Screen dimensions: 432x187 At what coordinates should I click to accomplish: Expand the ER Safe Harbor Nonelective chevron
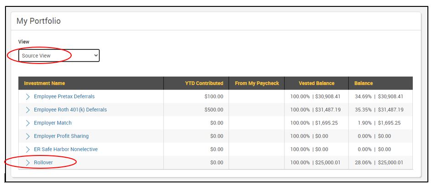28,150
